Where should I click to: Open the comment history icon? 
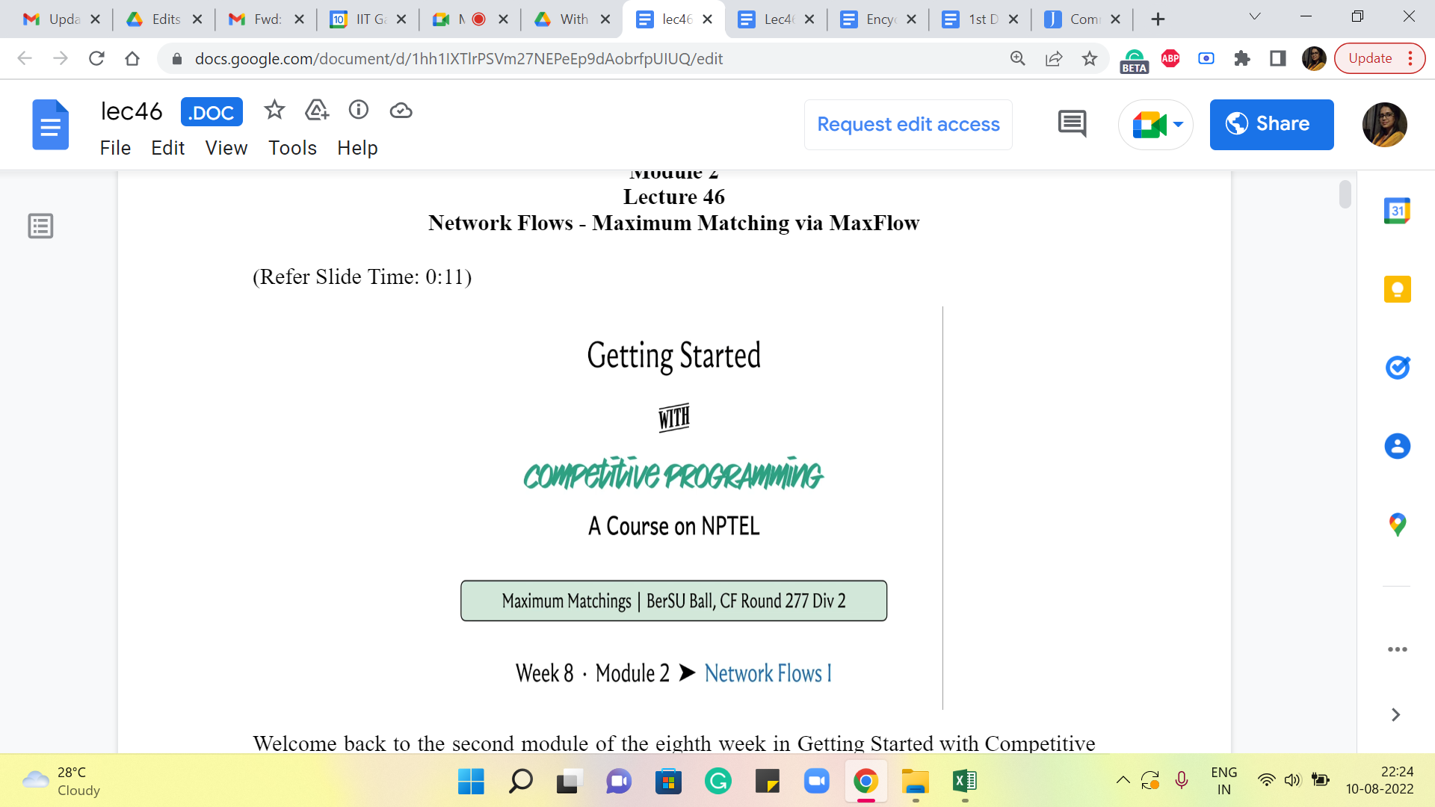coord(1072,124)
